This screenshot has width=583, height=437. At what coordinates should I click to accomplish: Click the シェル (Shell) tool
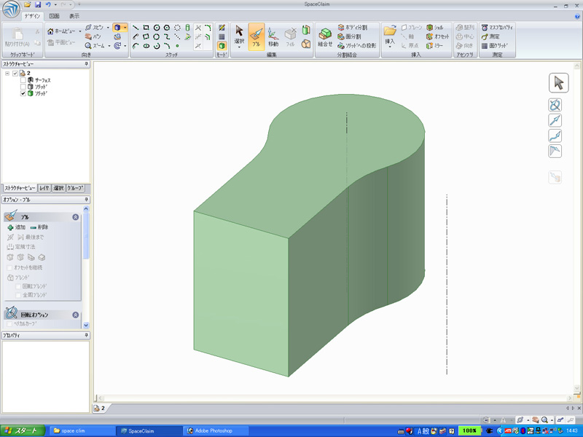point(434,27)
